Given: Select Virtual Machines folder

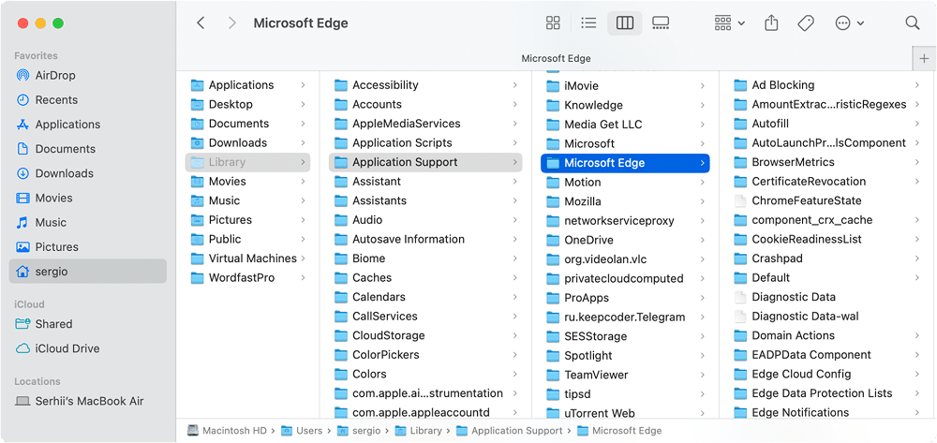Looking at the screenshot, I should click(247, 258).
